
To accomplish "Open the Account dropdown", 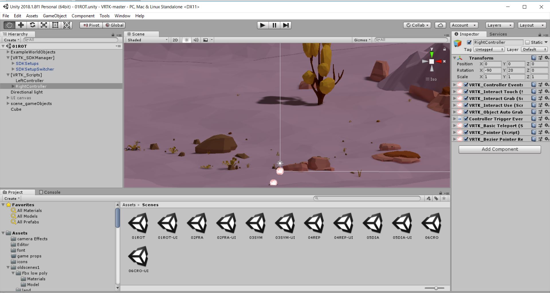I will pos(464,25).
